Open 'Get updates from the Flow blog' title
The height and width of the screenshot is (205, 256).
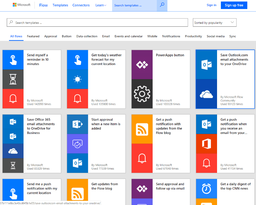pos(105,186)
